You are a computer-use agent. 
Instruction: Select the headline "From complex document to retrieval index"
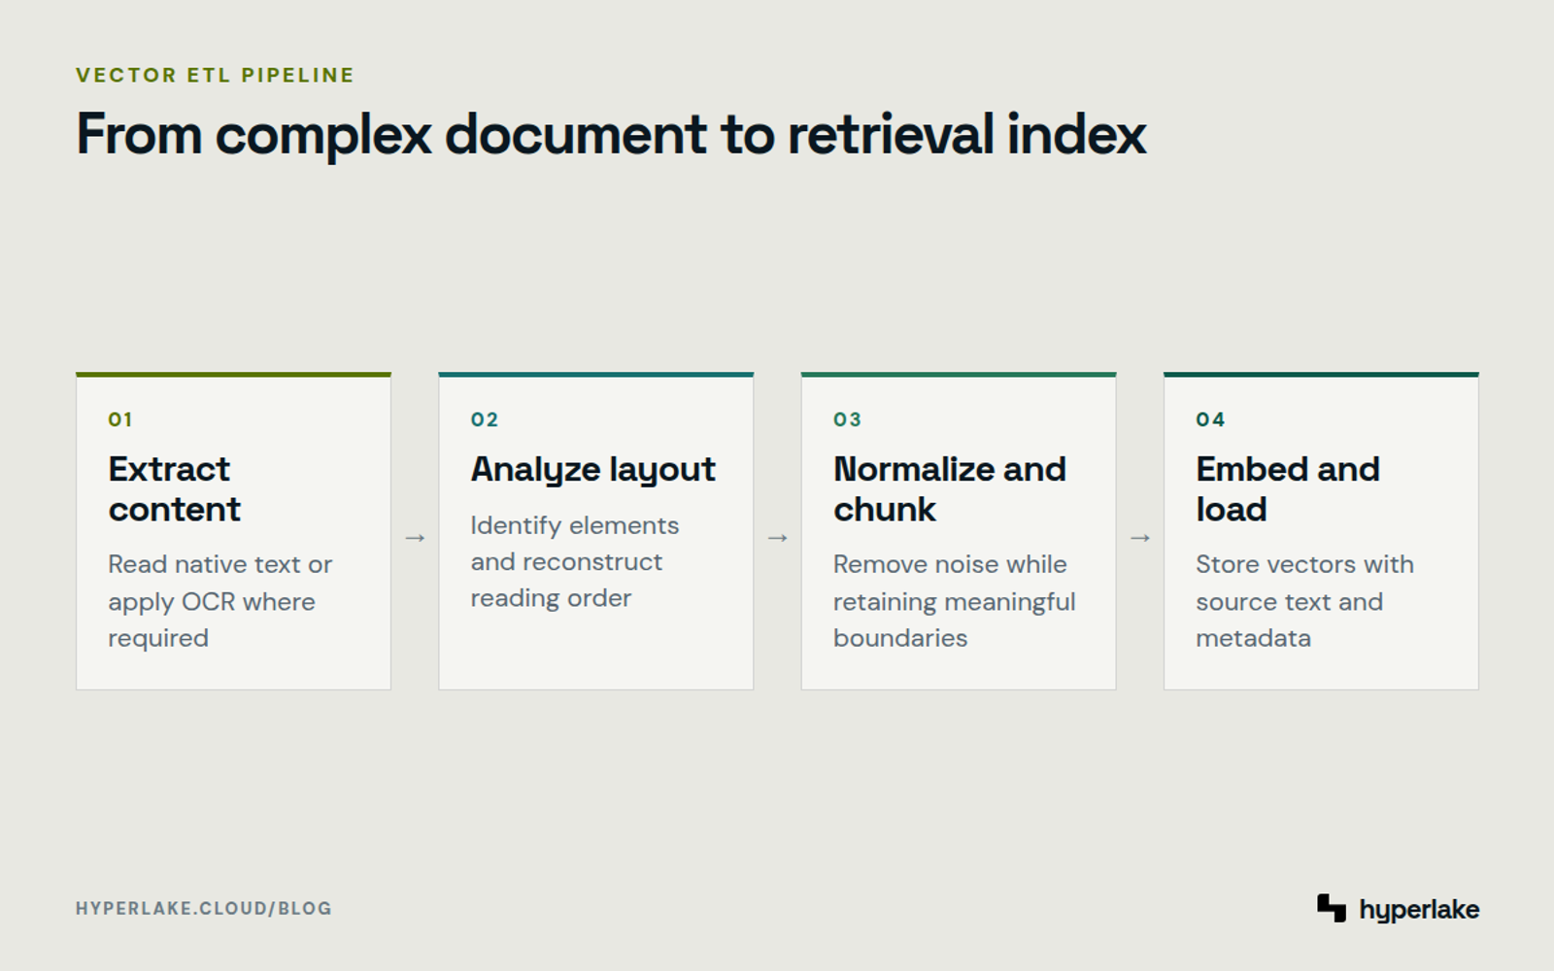(611, 134)
